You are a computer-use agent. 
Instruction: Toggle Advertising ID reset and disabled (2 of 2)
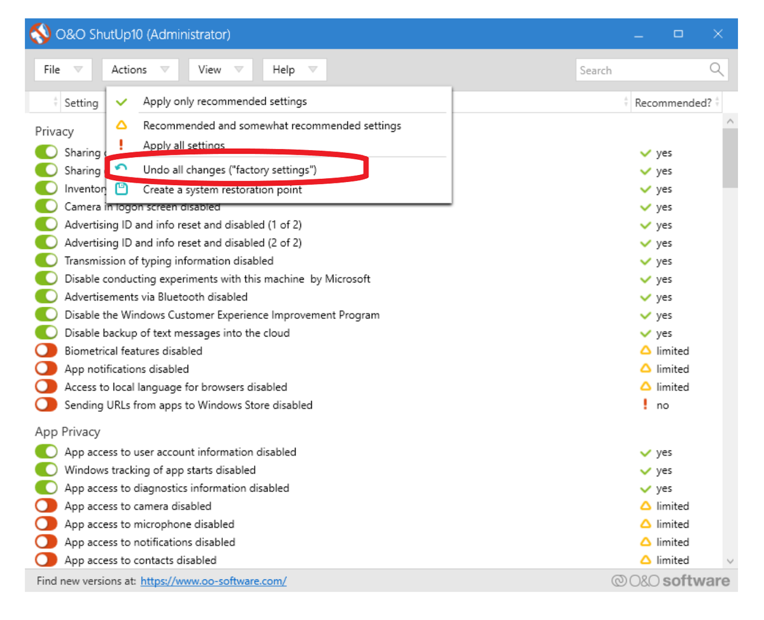pos(46,242)
